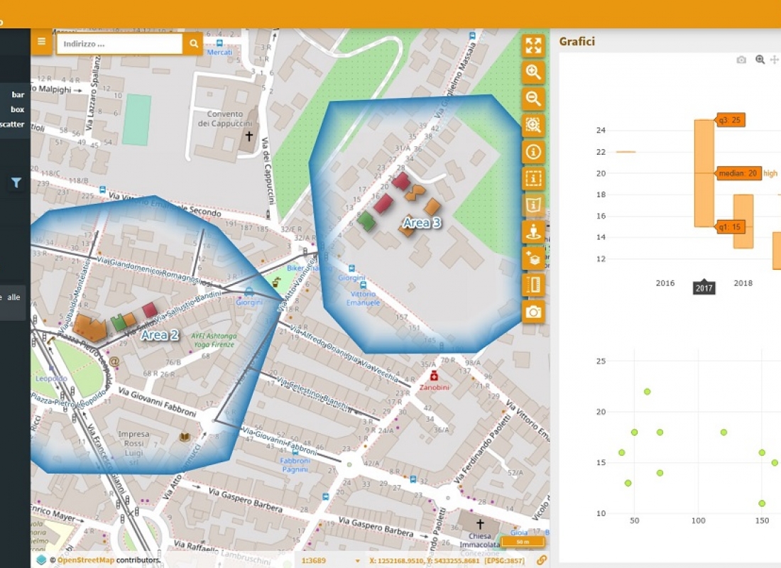Click the chart zoom magnifier icon
The image size is (781, 568).
point(760,60)
